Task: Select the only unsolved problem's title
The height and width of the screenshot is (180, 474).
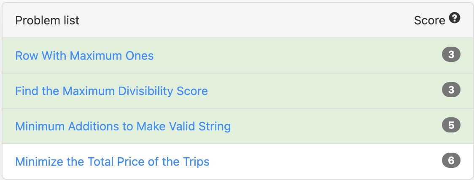Action: click(x=112, y=161)
